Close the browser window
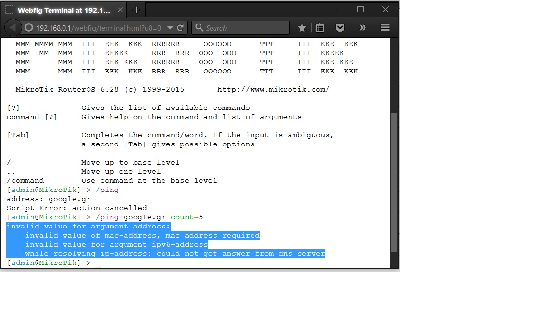Viewport: 554px width, 311px height. (386, 10)
